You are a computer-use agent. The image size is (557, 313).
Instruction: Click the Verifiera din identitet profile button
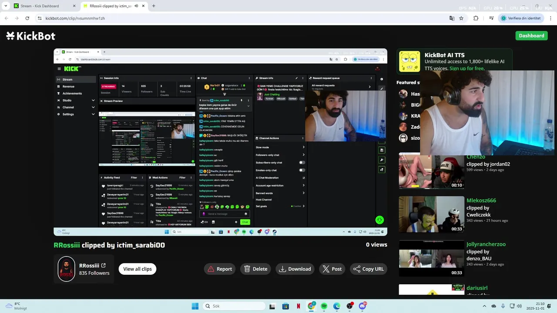coord(521,18)
